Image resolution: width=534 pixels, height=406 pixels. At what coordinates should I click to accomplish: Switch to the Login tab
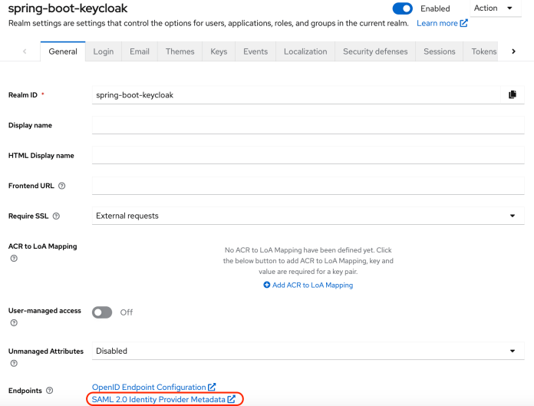click(104, 51)
